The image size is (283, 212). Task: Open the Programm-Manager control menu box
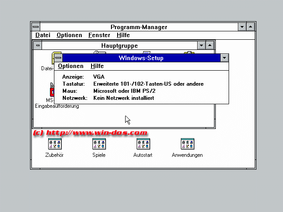35,27
